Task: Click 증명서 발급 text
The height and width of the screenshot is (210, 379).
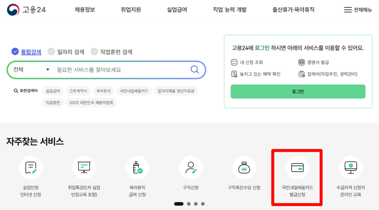Action: (x=318, y=62)
